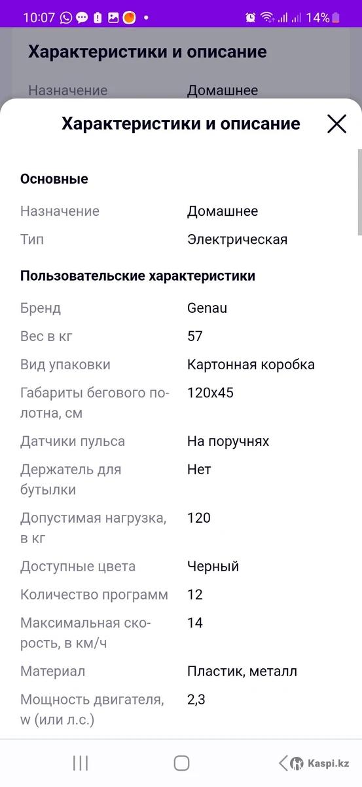Tap the Пользовательские характеристики heading
The image size is (362, 787).
[x=138, y=276]
